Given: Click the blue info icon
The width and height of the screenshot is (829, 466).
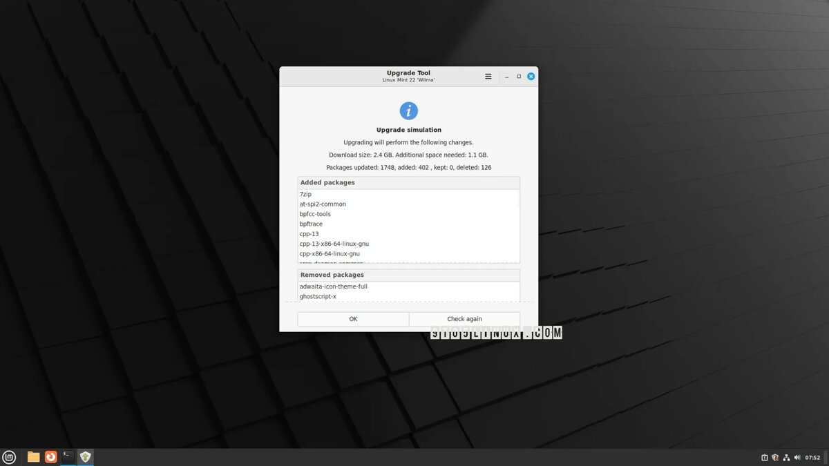Looking at the screenshot, I should [409, 110].
